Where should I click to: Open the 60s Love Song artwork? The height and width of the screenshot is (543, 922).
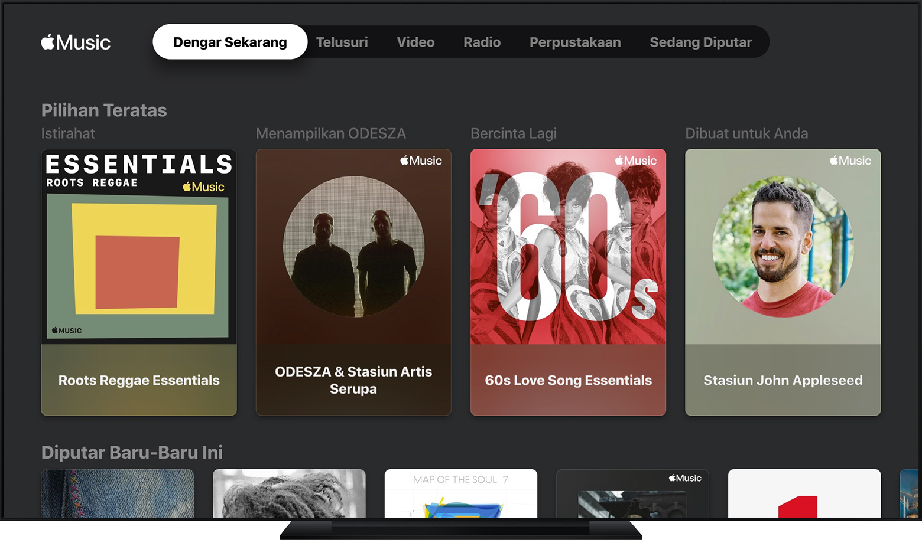click(x=568, y=247)
